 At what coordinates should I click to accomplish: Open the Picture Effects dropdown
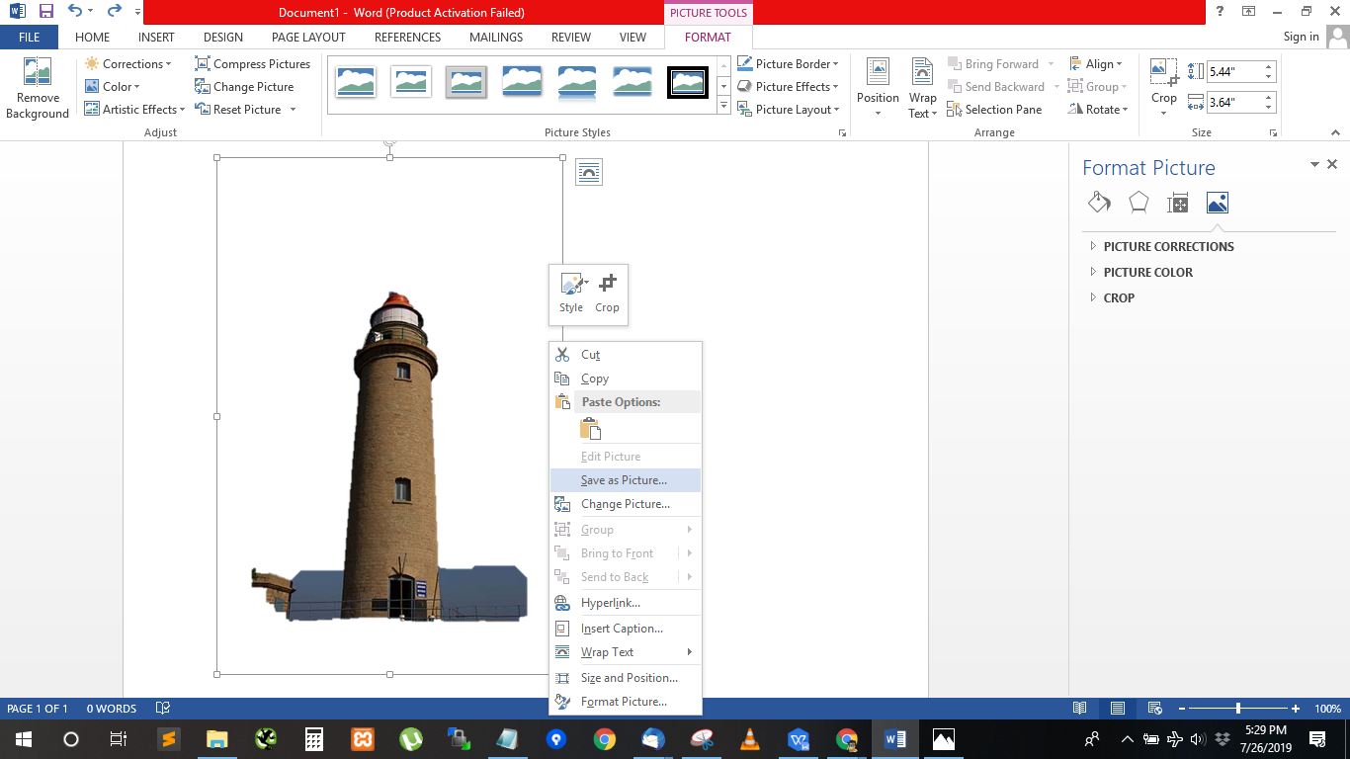click(x=789, y=87)
